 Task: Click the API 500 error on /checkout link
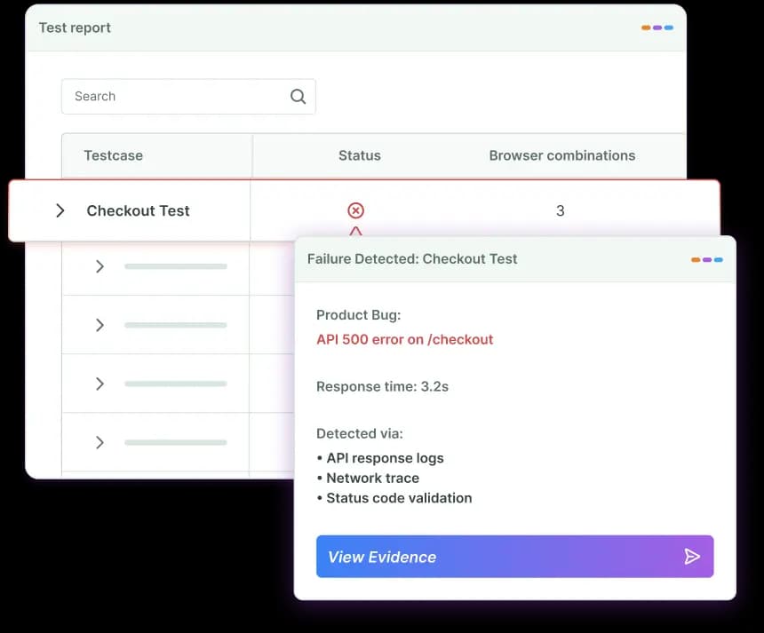pyautogui.click(x=405, y=339)
